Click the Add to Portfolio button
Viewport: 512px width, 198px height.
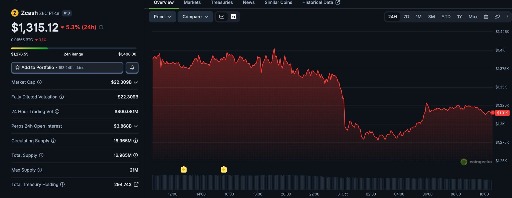[x=67, y=68]
